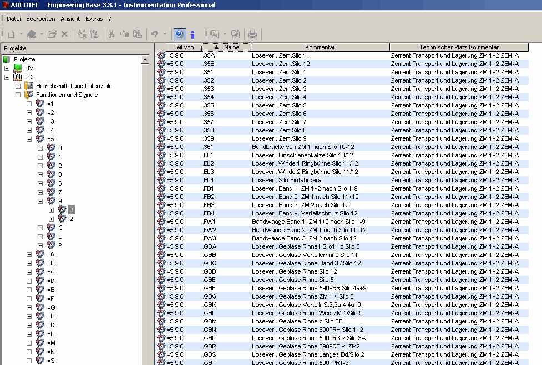
Task: Click the row icon for .FB1
Action: (x=161, y=188)
